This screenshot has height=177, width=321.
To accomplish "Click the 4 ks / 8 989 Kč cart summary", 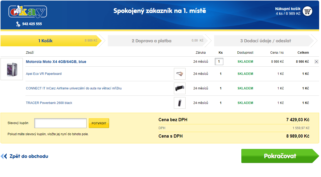I will [288, 13].
